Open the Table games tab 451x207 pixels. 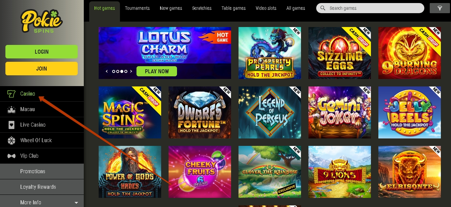pyautogui.click(x=233, y=8)
